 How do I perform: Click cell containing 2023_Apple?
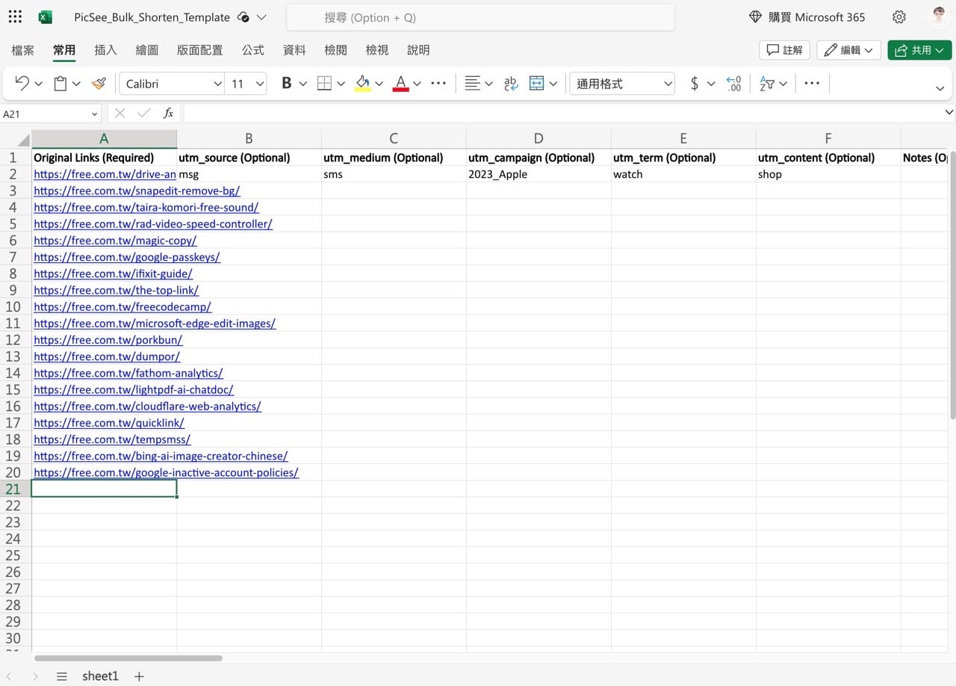[x=538, y=174]
